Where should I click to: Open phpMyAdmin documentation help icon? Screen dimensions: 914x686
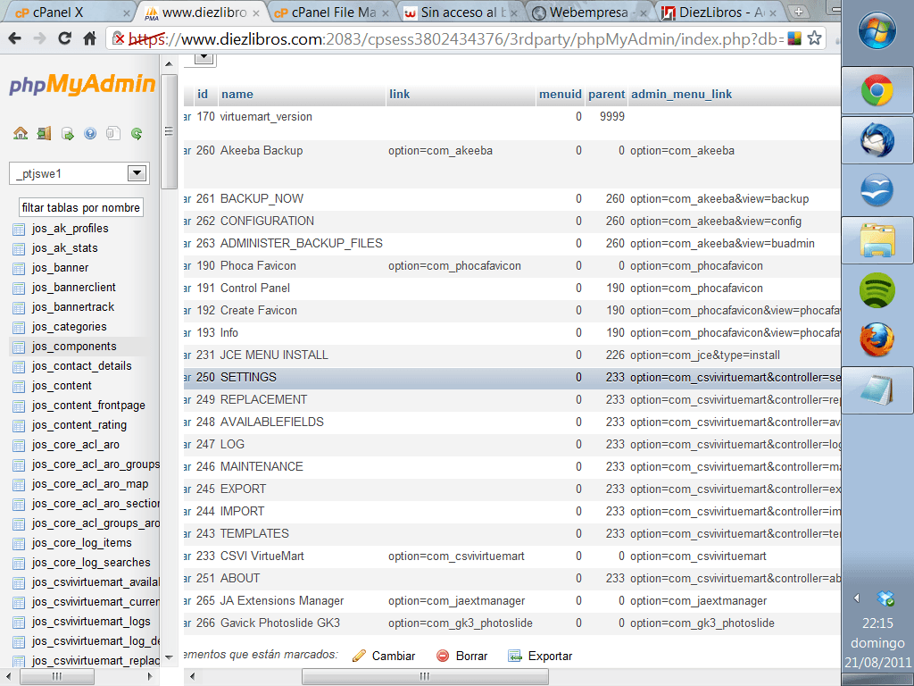90,134
